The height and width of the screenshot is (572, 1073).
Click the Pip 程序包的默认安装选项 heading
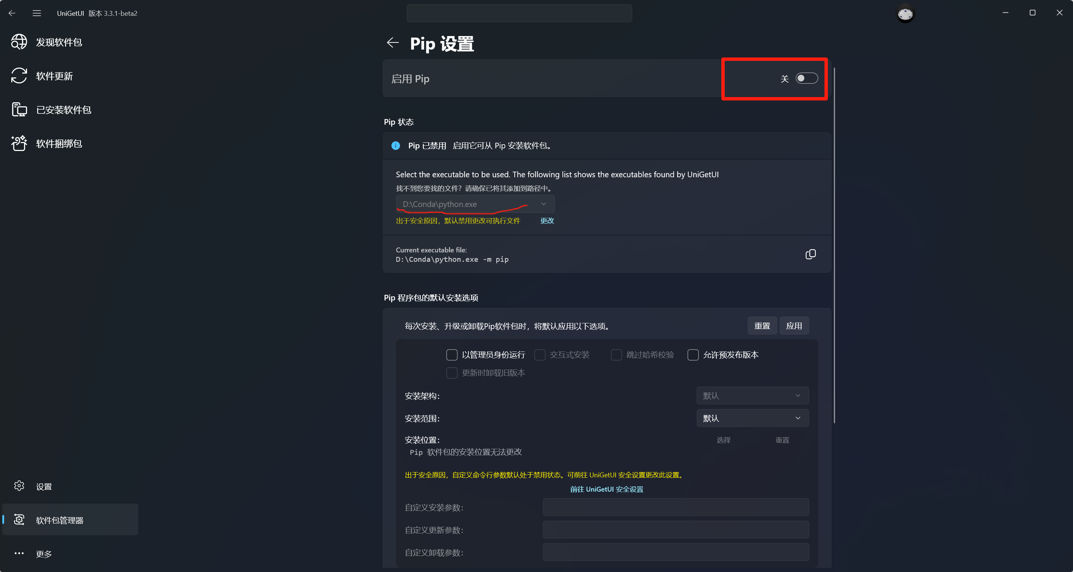pos(431,298)
